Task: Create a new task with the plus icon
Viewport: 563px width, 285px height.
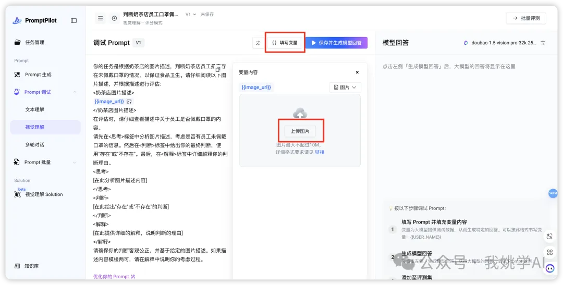Action: tap(114, 18)
